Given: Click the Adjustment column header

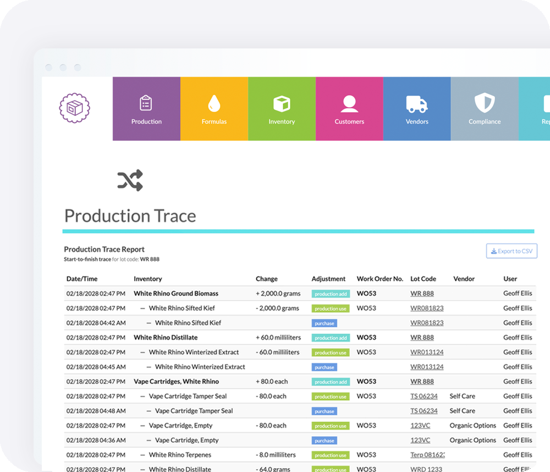Looking at the screenshot, I should pos(328,279).
